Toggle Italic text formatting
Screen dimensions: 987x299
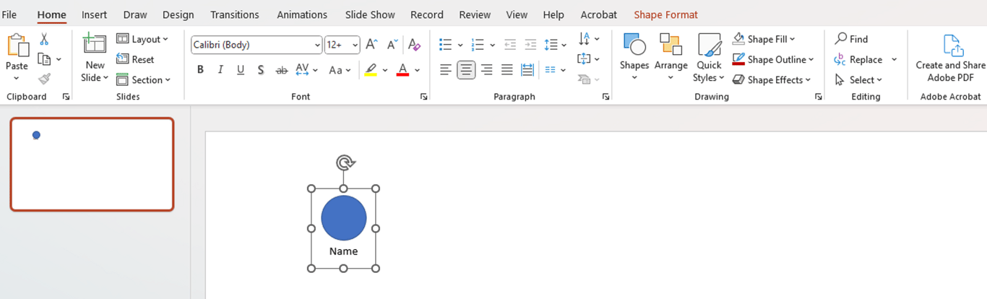(x=220, y=70)
